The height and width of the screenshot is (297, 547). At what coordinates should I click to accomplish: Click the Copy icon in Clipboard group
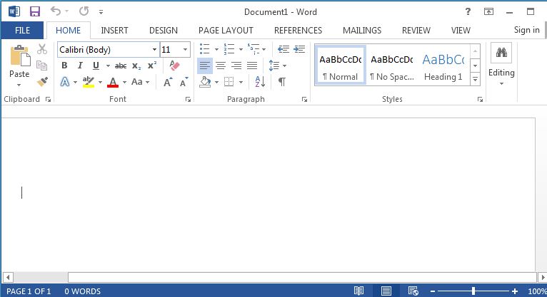42,65
